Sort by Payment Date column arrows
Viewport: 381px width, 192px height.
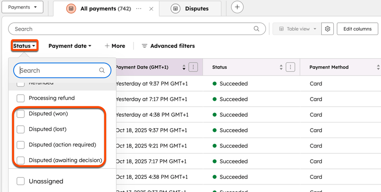(x=184, y=67)
